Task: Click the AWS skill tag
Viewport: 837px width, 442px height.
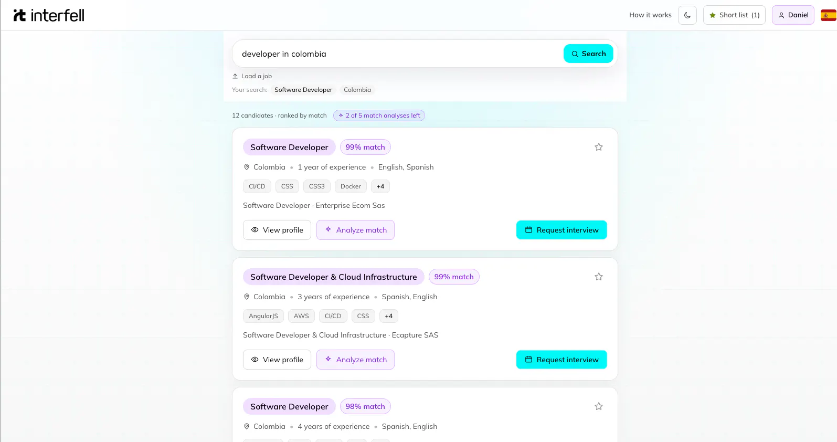Action: (x=301, y=316)
